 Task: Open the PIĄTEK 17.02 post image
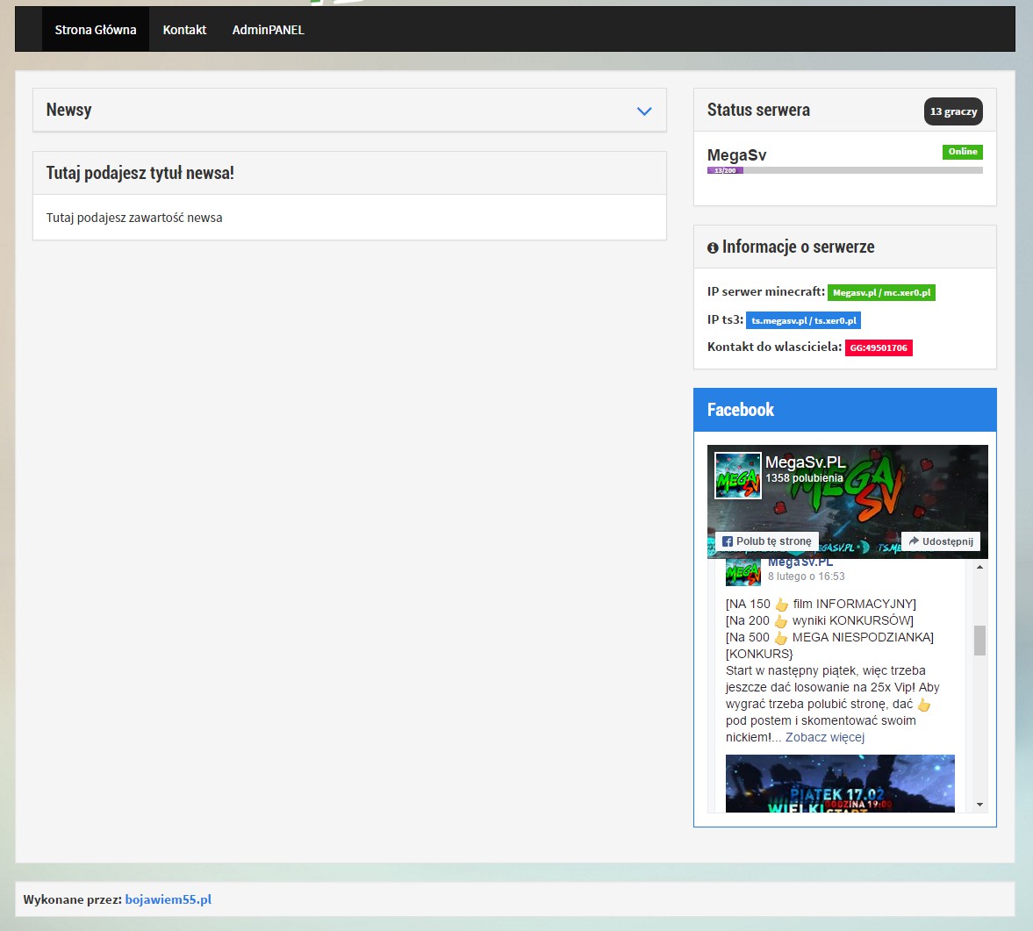[x=840, y=784]
